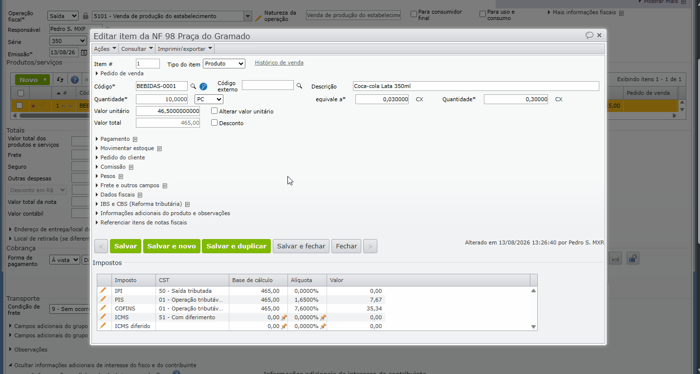Tick the Desconto checkbox
The image size is (700, 374).
click(215, 123)
